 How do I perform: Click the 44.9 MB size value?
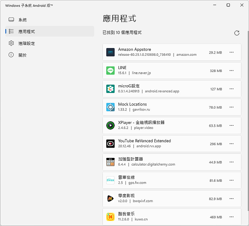pyautogui.click(x=215, y=162)
